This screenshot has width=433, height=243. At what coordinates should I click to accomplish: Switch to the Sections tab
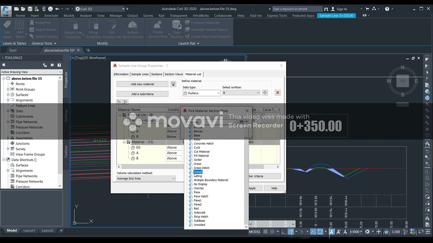(157, 74)
